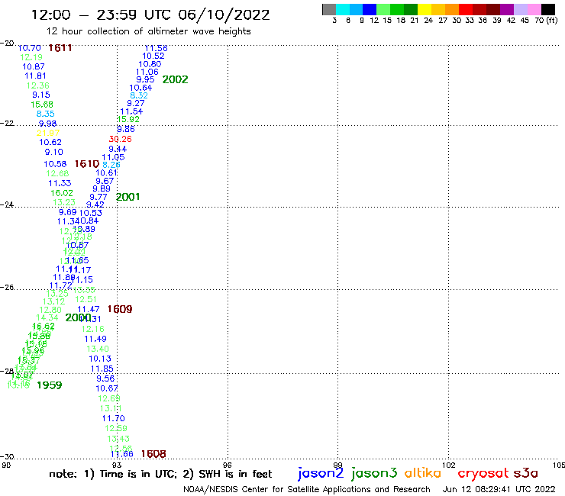This screenshot has height=496, width=565.
Task: Click the longitude axis label 96
Action: coord(228,465)
